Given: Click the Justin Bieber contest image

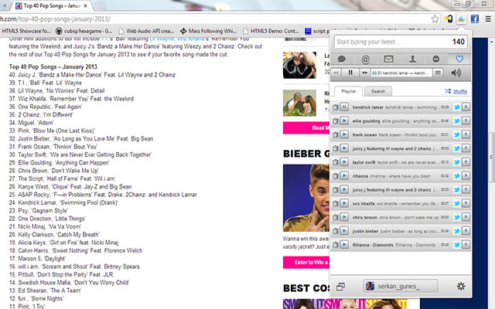Looking at the screenshot, I should (306, 198).
